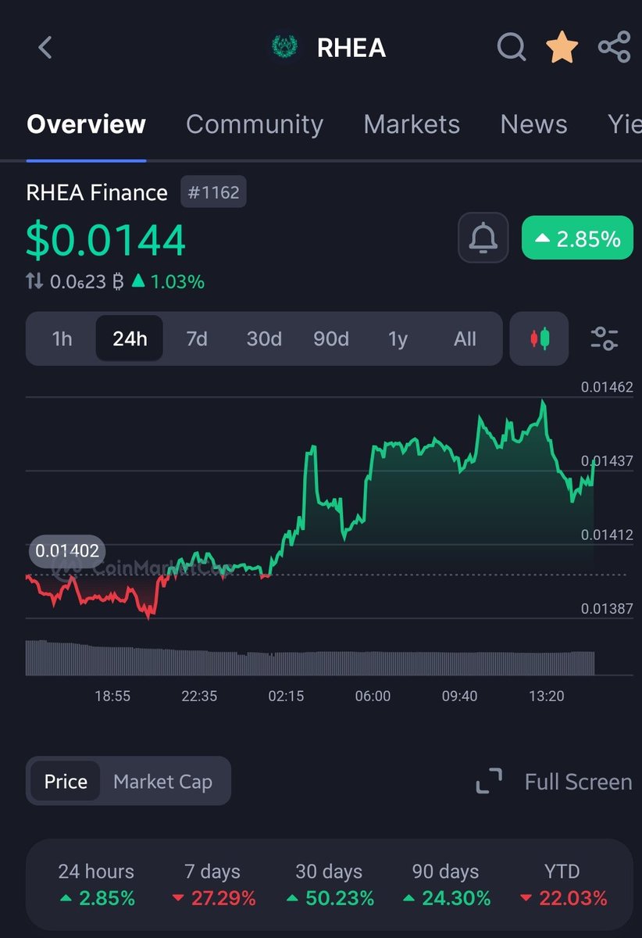Switch to the Overview tab

(86, 124)
